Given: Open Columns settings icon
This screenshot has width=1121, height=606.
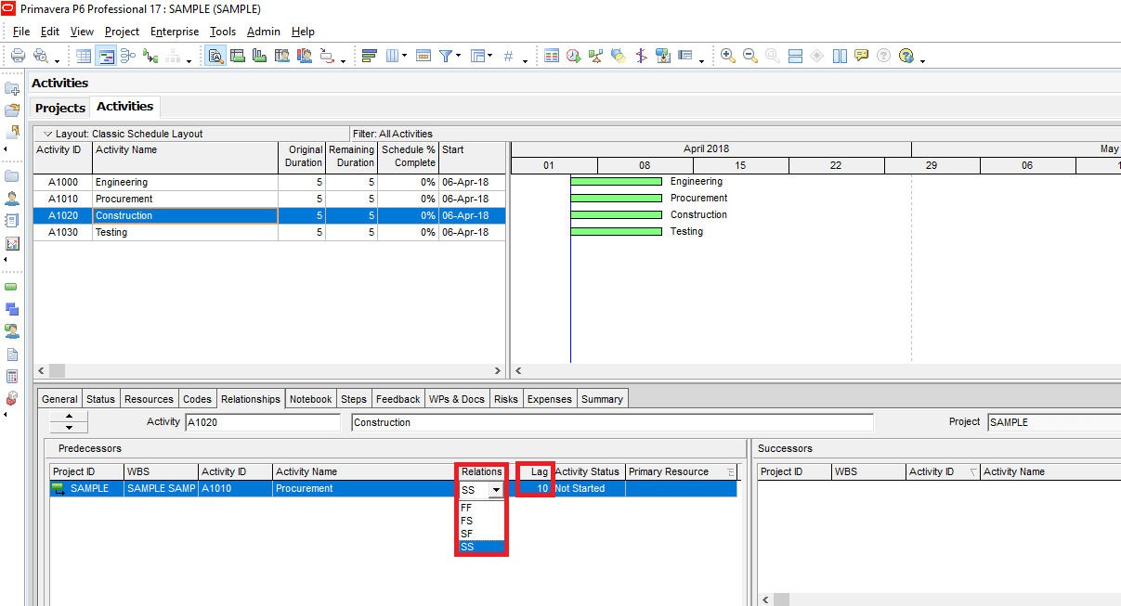Looking at the screenshot, I should click(x=392, y=56).
